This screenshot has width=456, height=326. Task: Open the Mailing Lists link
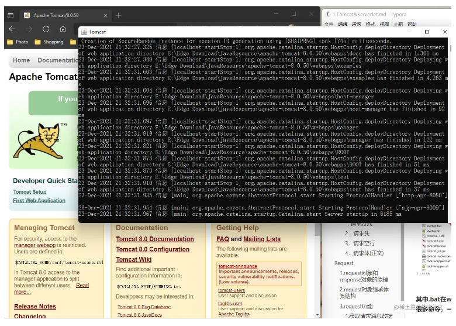click(x=262, y=239)
